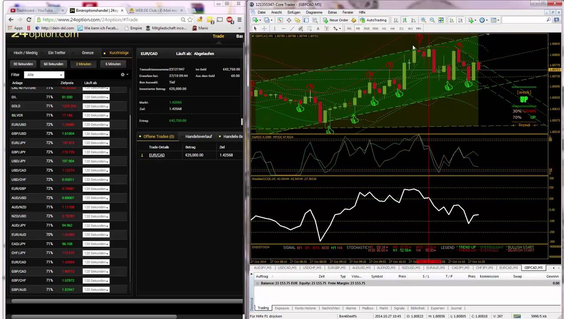The image size is (564, 319).
Task: Select 60 Sekunden expiry button
Action: tap(53, 64)
